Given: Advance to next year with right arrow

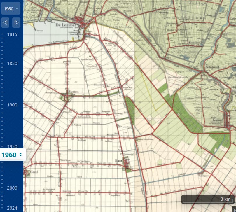Looking at the screenshot, I should click(16, 22).
